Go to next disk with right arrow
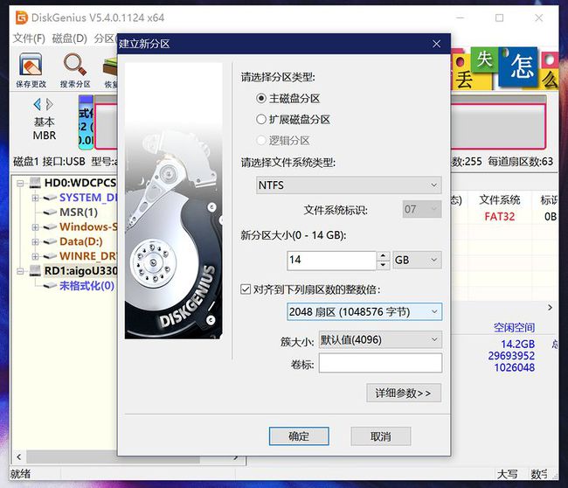This screenshot has height=488, width=568. tap(50, 104)
